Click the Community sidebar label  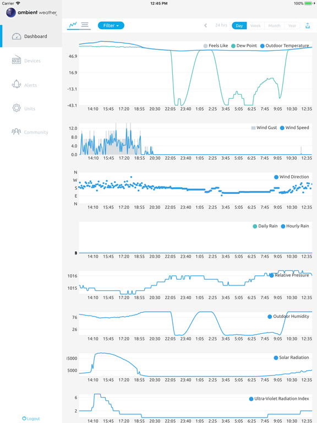tap(36, 132)
